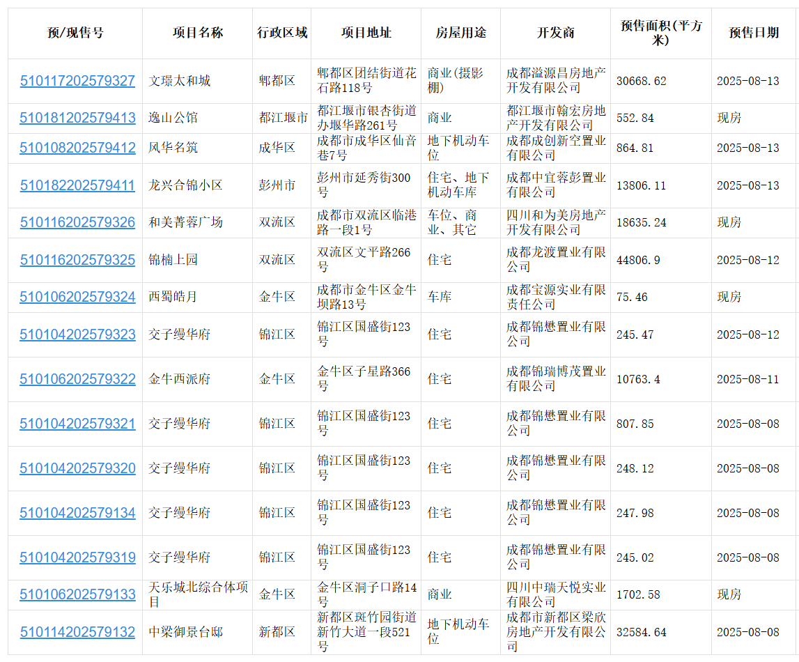Click developer 成都成创新空置业有限公司
The width and height of the screenshot is (799, 662).
coord(556,148)
